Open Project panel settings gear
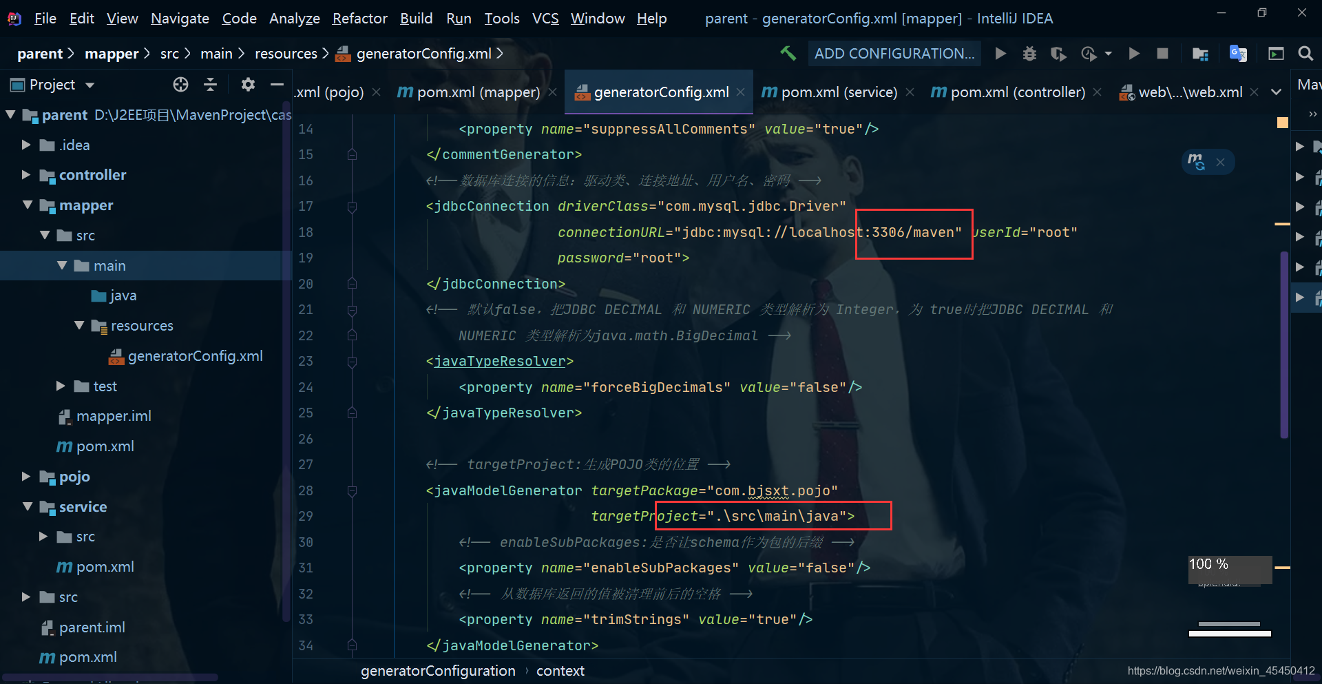The image size is (1322, 684). tap(248, 84)
